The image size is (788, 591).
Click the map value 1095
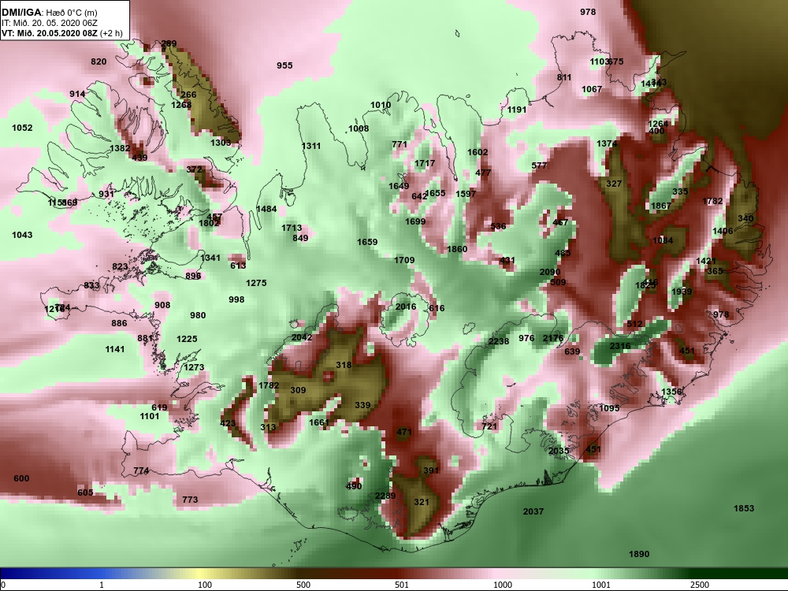click(609, 408)
